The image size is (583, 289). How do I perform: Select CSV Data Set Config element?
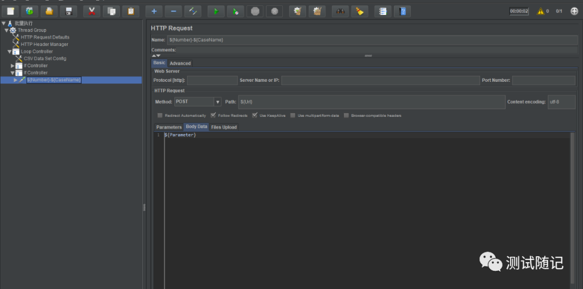pos(45,59)
